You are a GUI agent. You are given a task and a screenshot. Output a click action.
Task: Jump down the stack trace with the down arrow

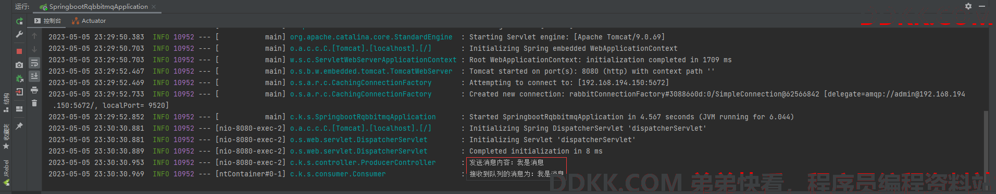34,49
